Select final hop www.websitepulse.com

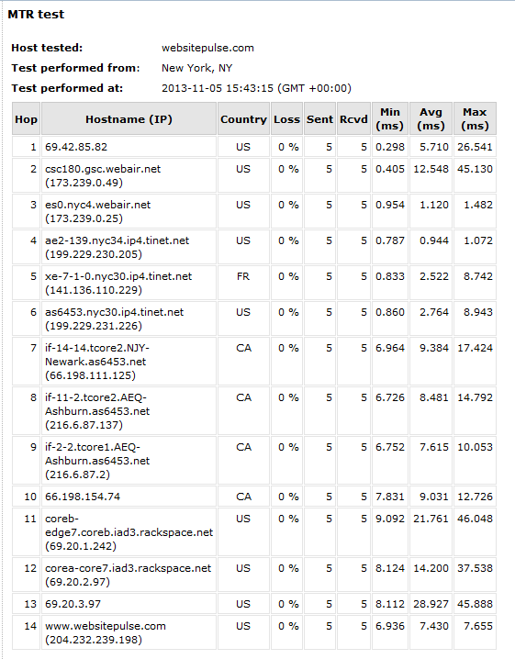tap(106, 626)
